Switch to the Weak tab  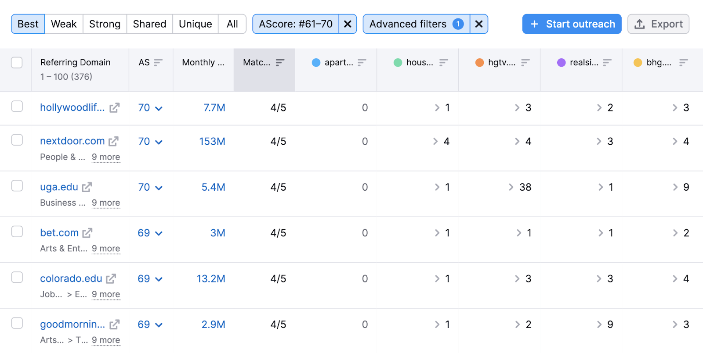pos(64,24)
